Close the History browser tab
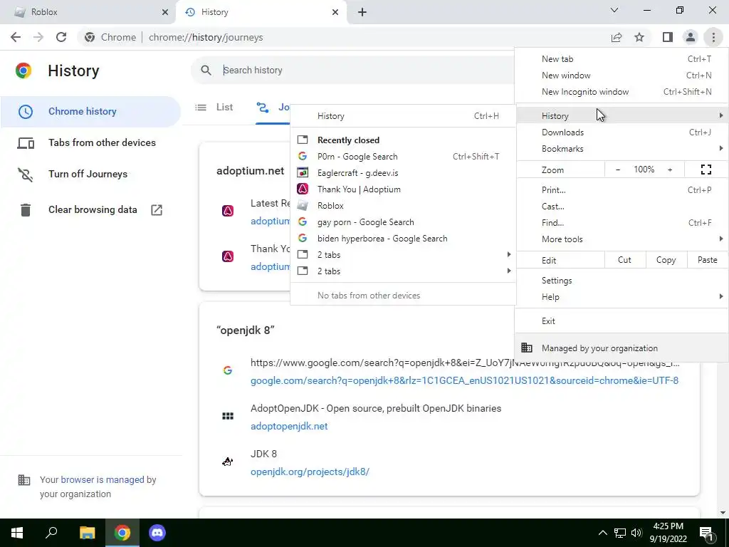The image size is (729, 547). point(335,12)
